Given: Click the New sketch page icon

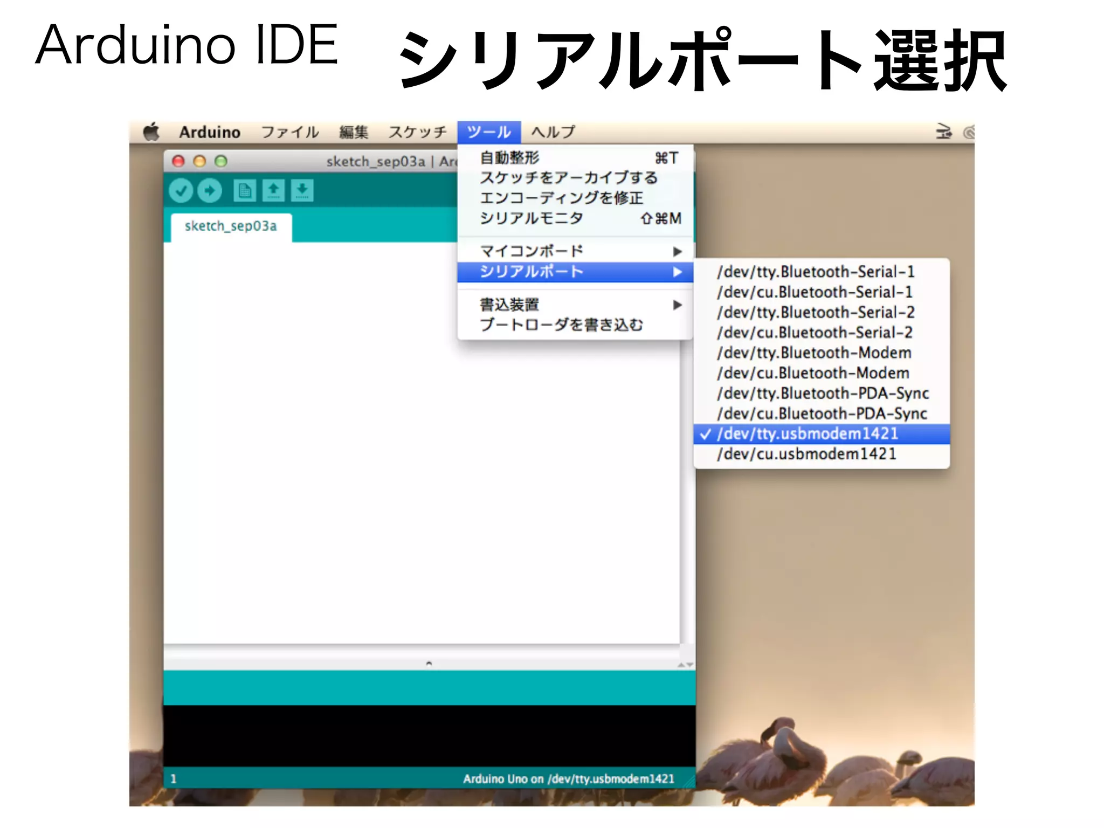Looking at the screenshot, I should pos(245,191).
